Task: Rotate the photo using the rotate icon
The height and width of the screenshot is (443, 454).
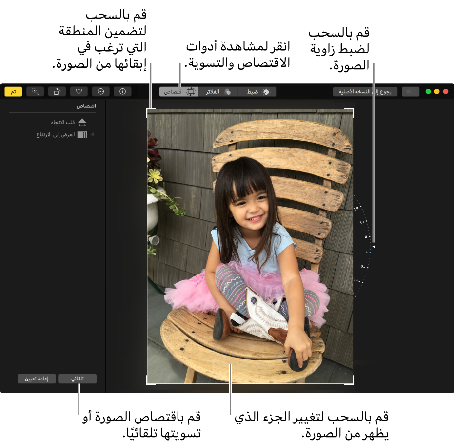Action: (x=57, y=91)
